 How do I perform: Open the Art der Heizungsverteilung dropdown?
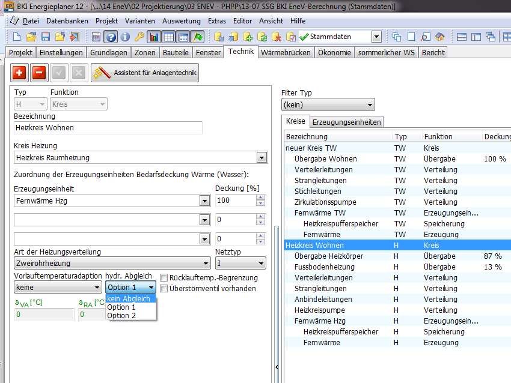[x=112, y=264]
